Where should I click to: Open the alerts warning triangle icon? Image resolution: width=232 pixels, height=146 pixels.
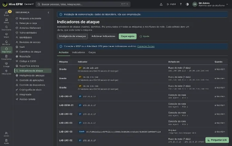pyautogui.click(x=161, y=4)
